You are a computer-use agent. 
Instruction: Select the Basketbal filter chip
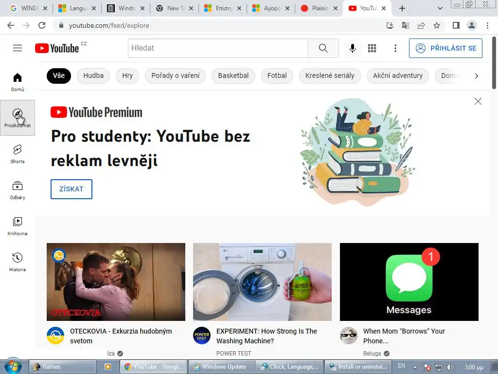click(233, 75)
